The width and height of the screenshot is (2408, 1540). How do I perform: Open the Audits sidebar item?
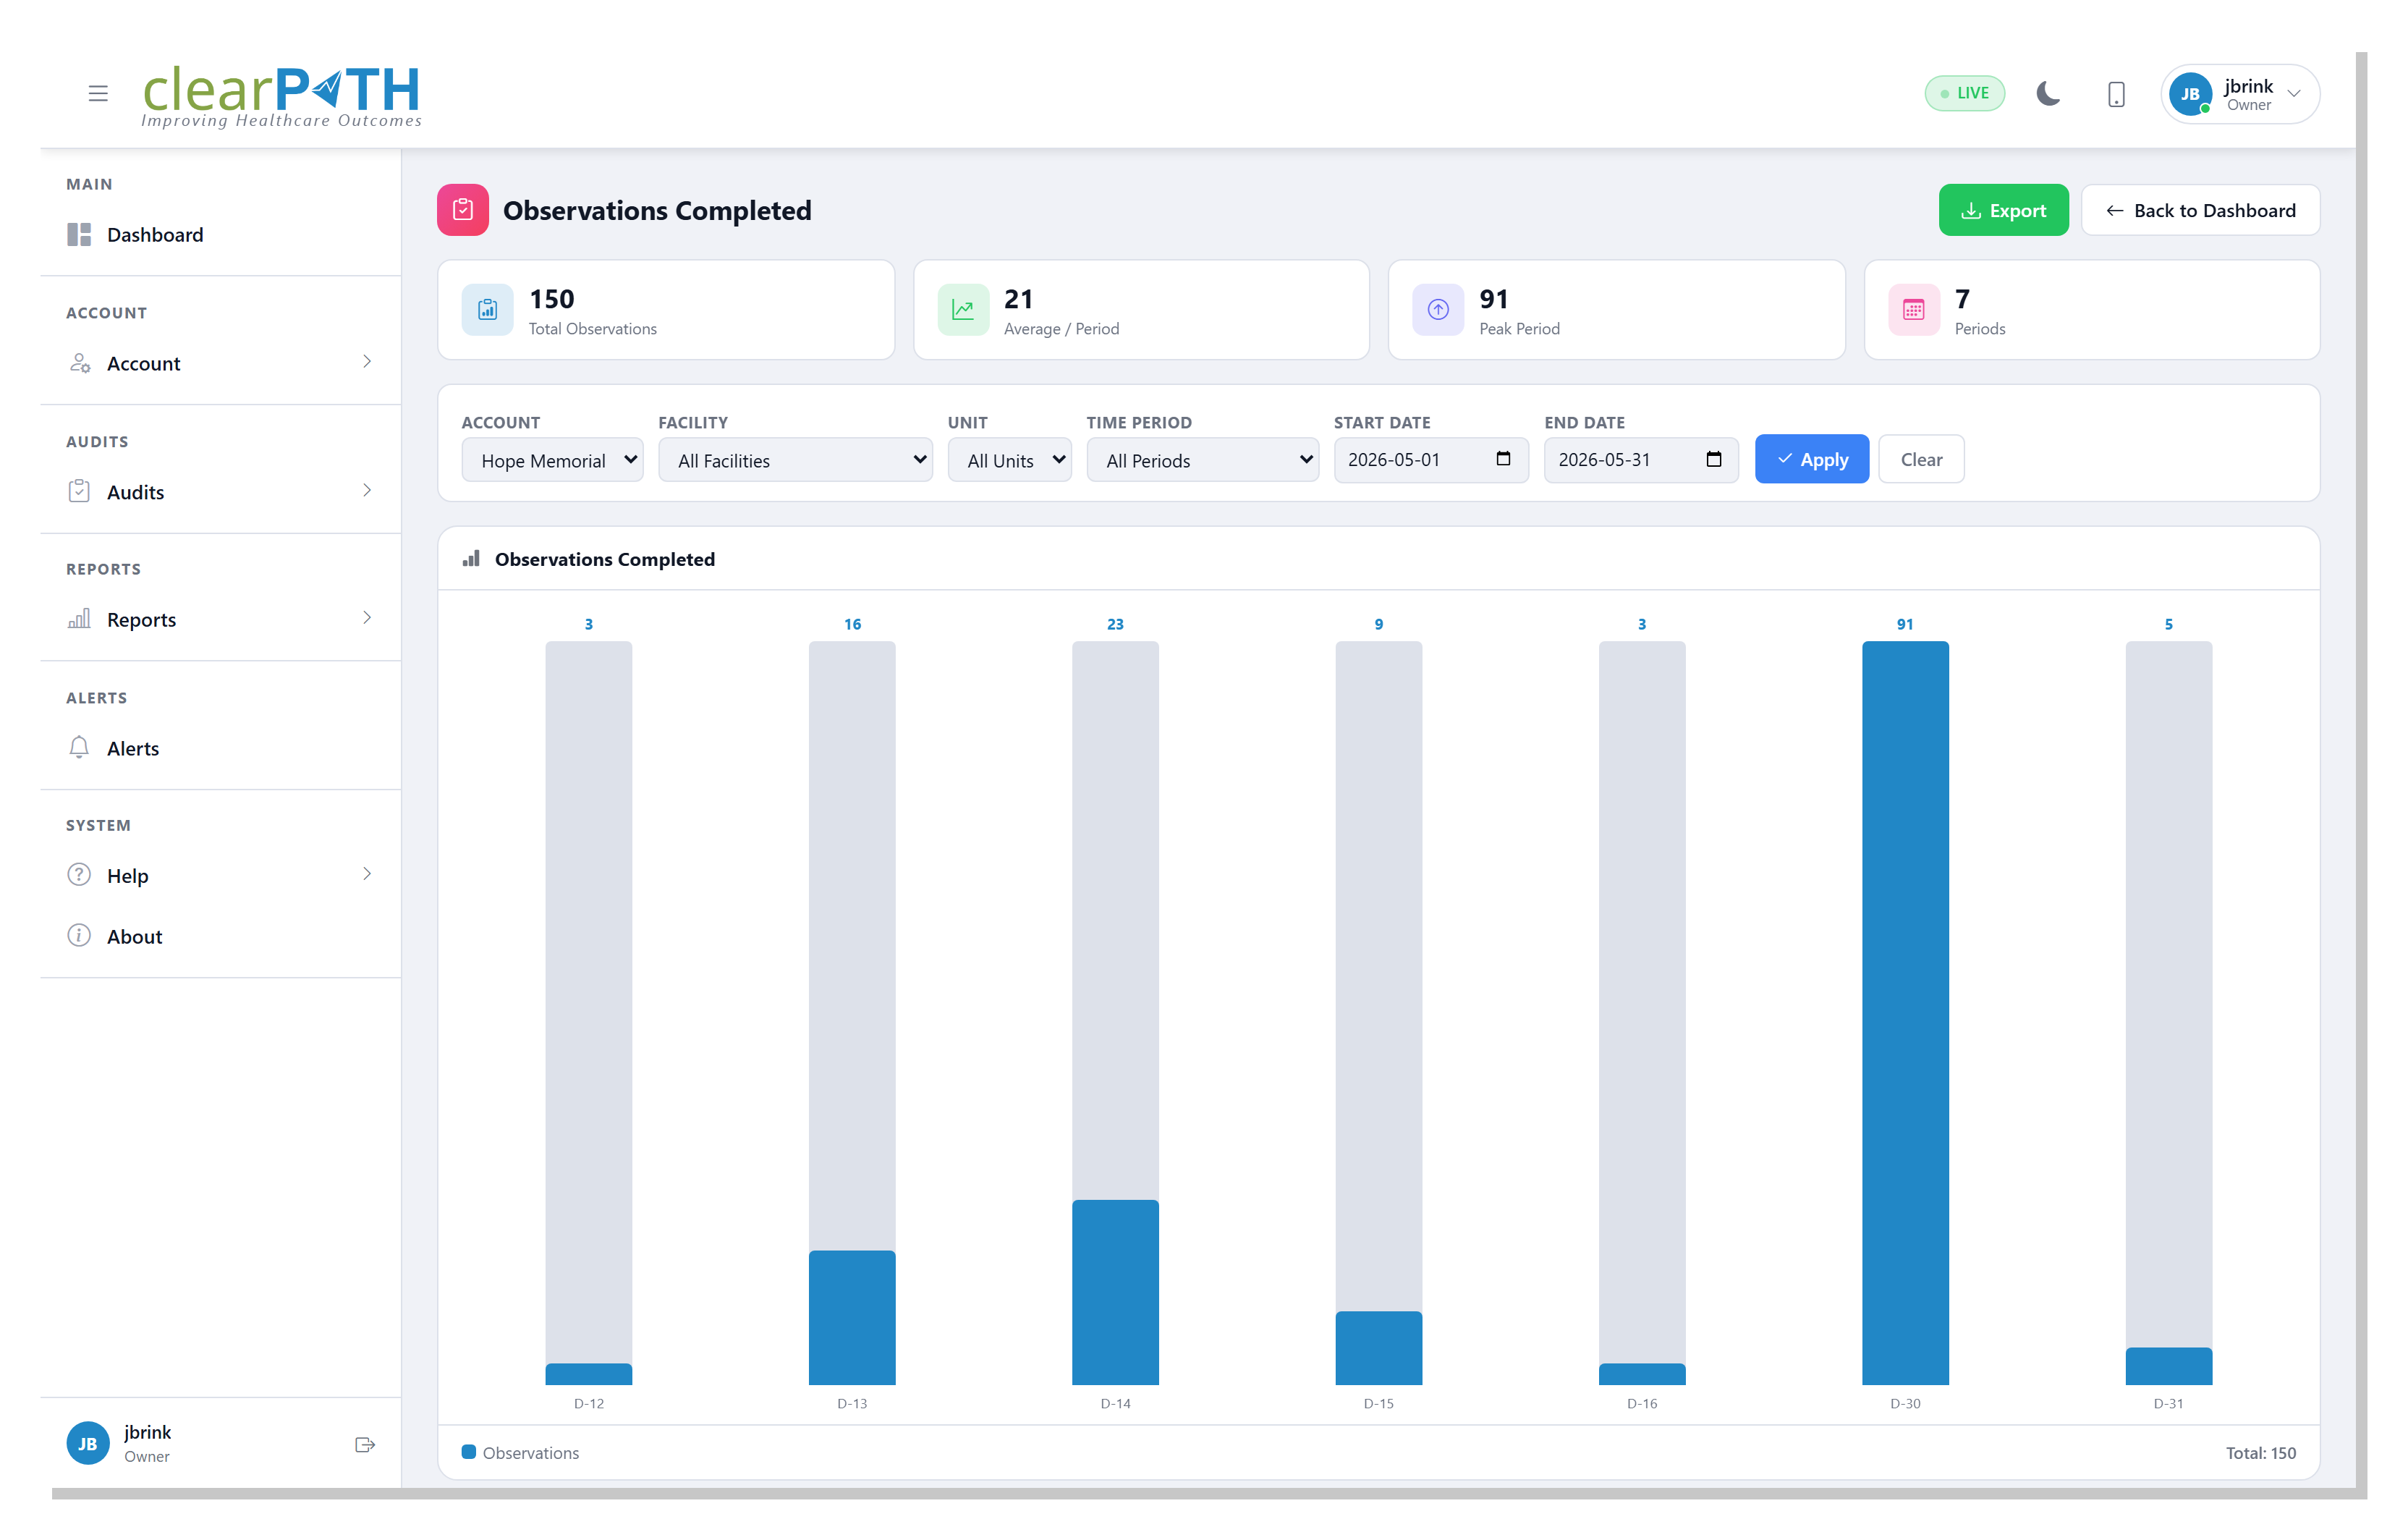(220, 491)
